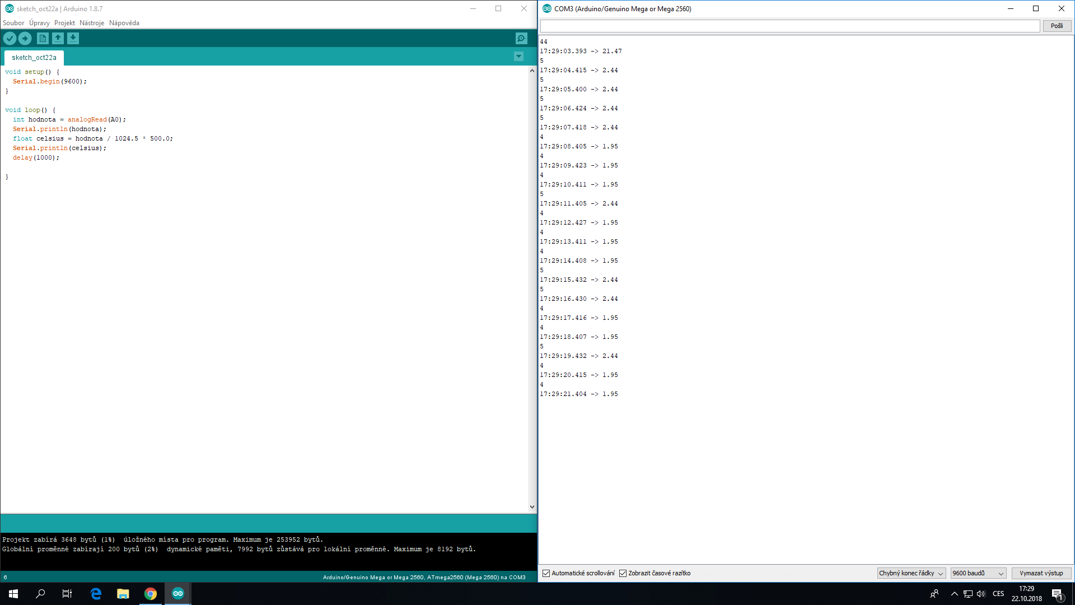Click the Open sketch up-arrow icon
1075x605 pixels.
coord(58,38)
